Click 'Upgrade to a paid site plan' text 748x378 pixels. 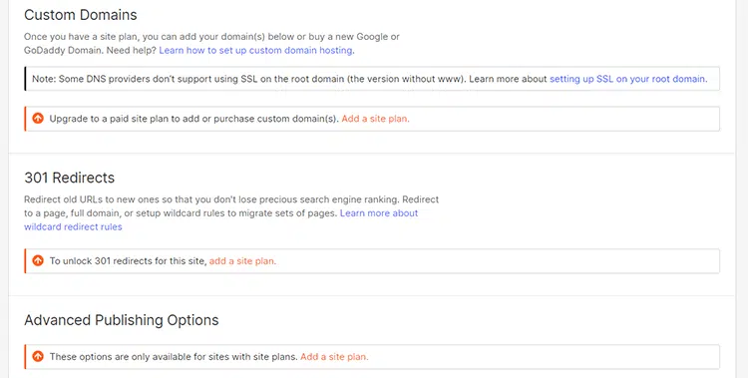(x=194, y=119)
